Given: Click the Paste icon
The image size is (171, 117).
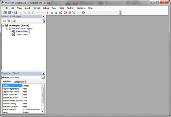Looking at the screenshot, I should 29,13.
